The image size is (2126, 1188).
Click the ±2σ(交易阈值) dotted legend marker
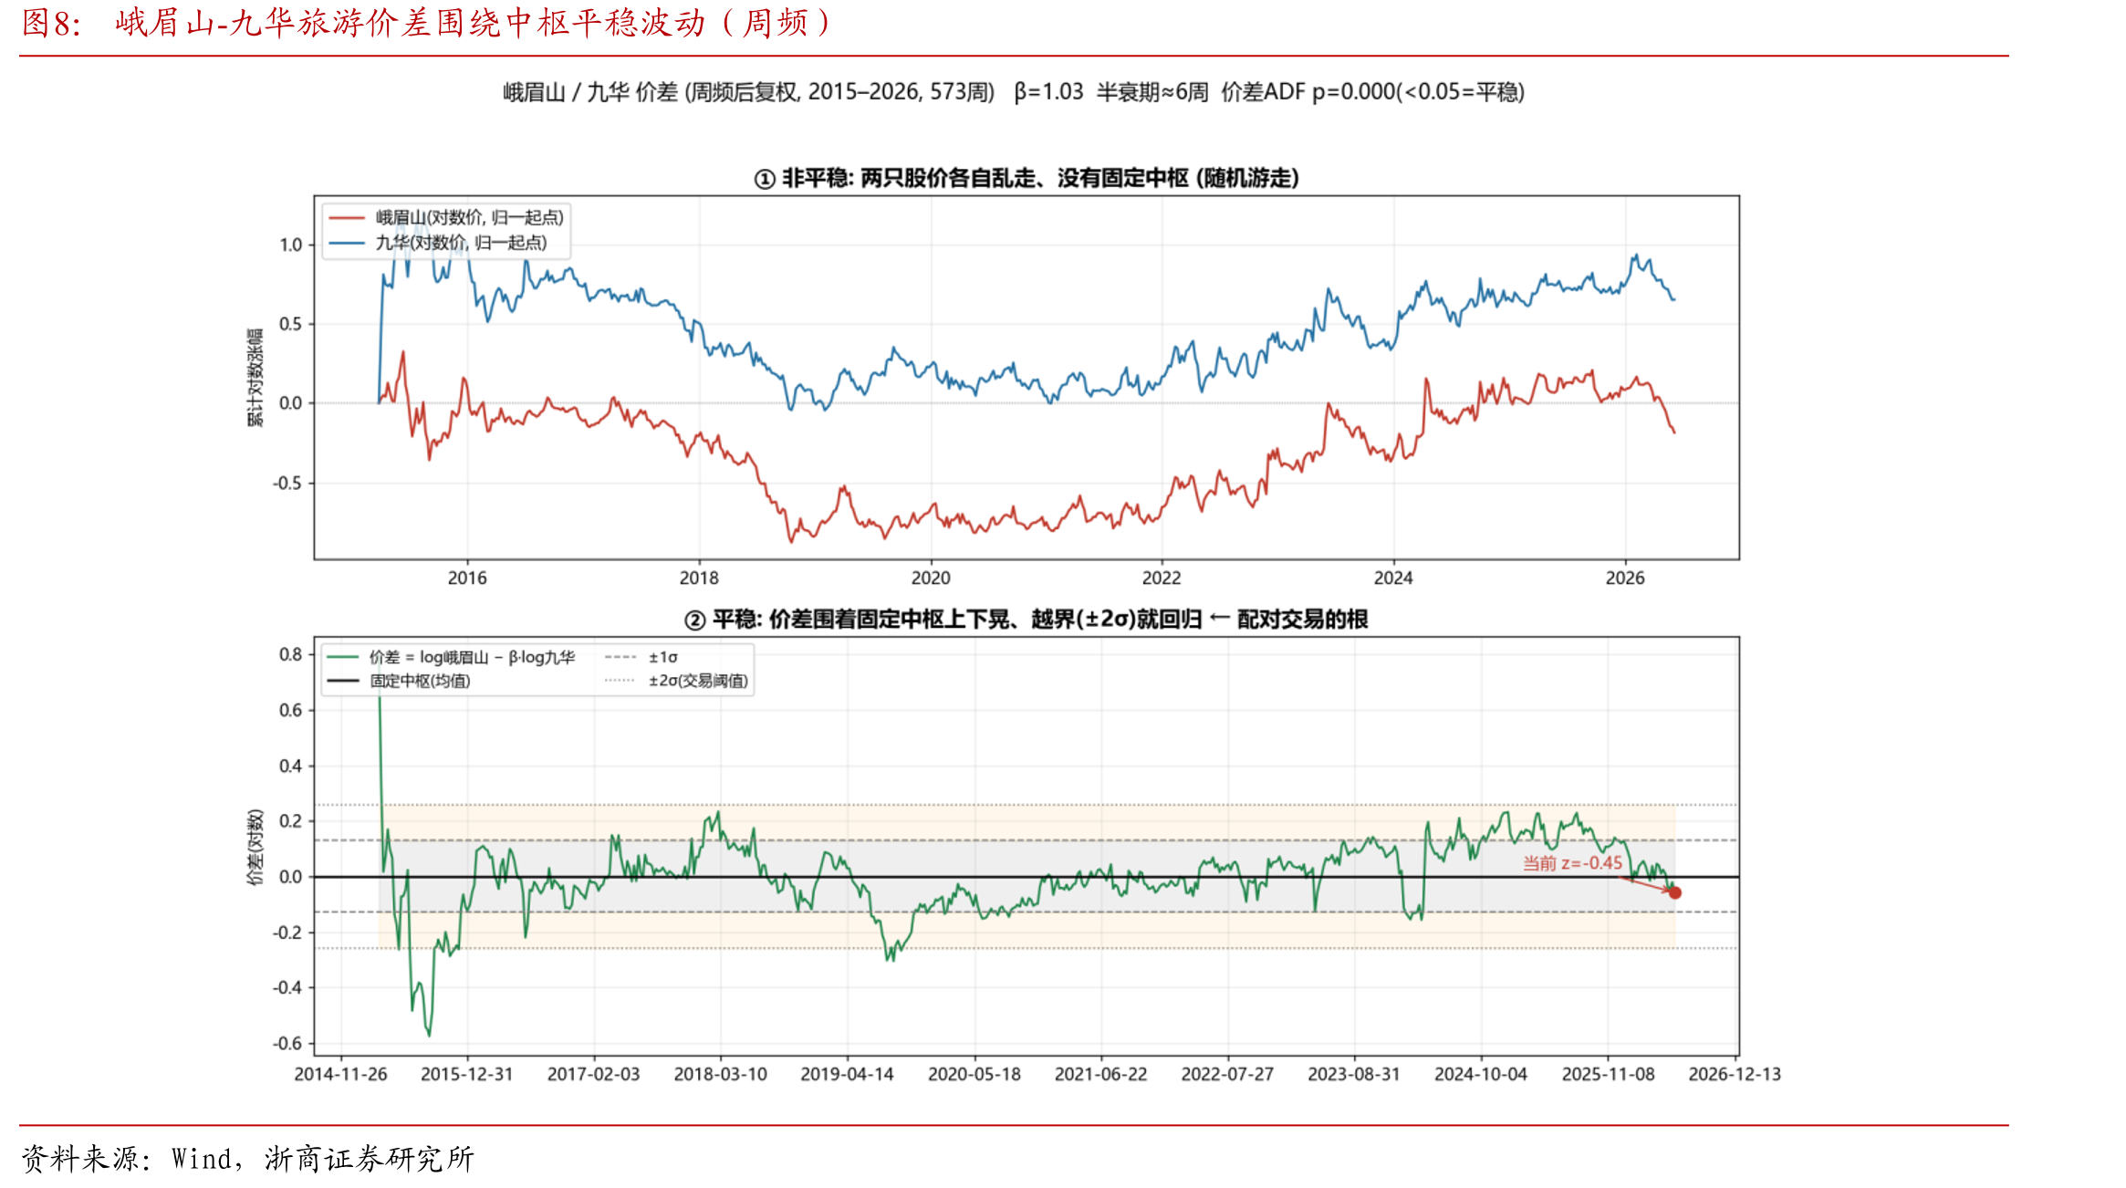coord(620,681)
